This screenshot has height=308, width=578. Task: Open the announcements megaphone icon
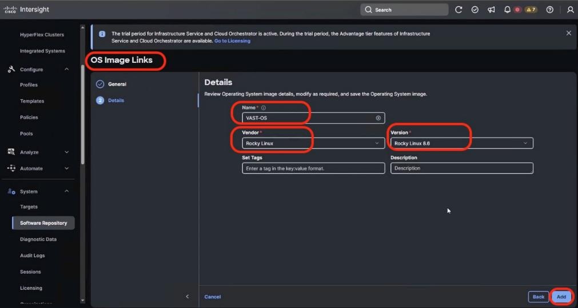(x=491, y=10)
